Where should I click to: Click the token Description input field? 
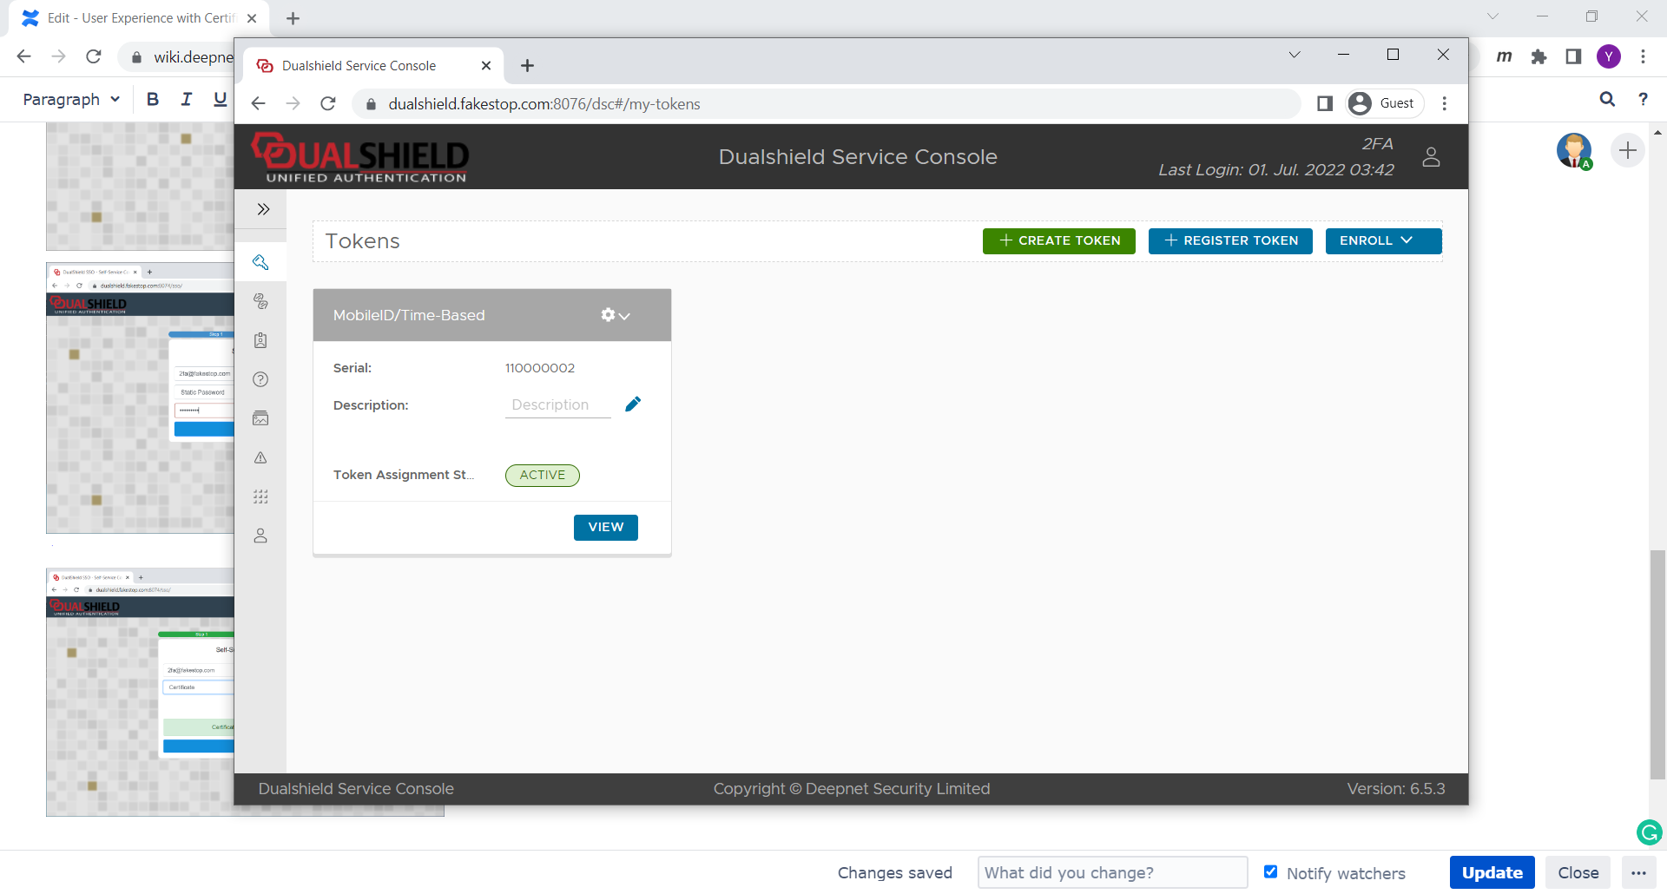pos(557,405)
